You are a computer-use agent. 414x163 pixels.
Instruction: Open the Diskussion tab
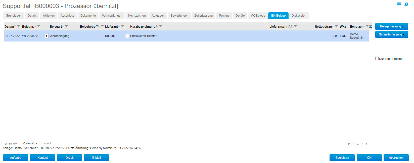[299, 16]
